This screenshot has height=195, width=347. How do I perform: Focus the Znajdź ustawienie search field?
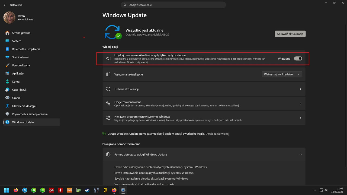click(x=173, y=5)
